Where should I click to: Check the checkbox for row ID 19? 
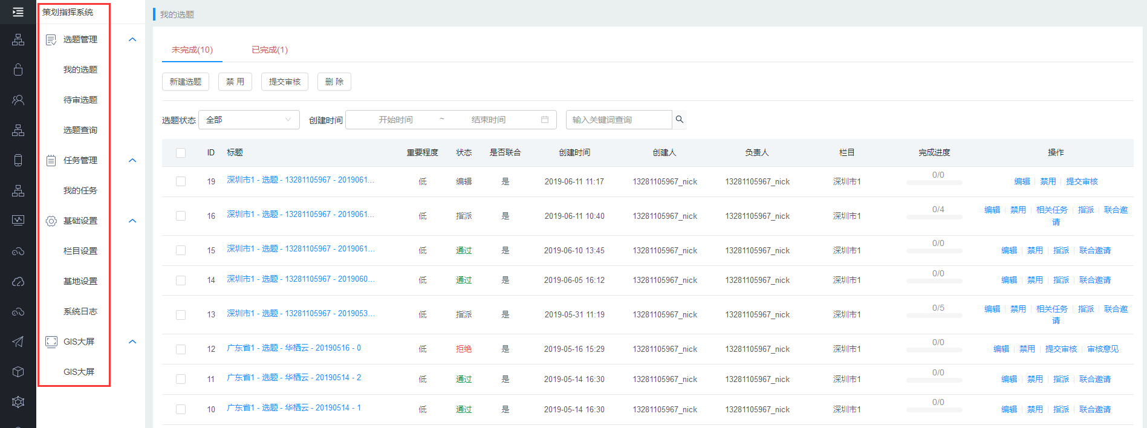pyautogui.click(x=181, y=181)
